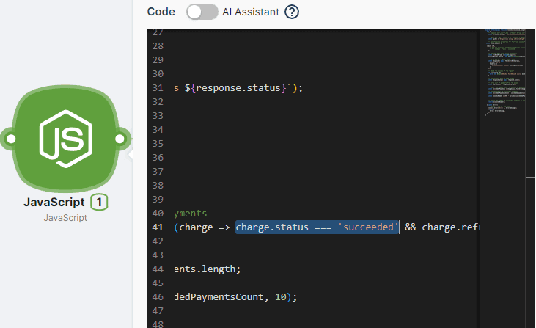The height and width of the screenshot is (328, 536).
Task: Click the left input connector of JavaScript node
Action: [x=10, y=138]
